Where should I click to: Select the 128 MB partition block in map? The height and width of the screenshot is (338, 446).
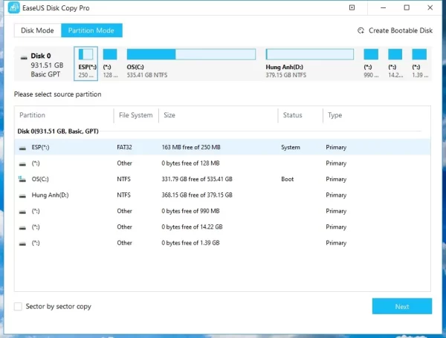coord(110,54)
